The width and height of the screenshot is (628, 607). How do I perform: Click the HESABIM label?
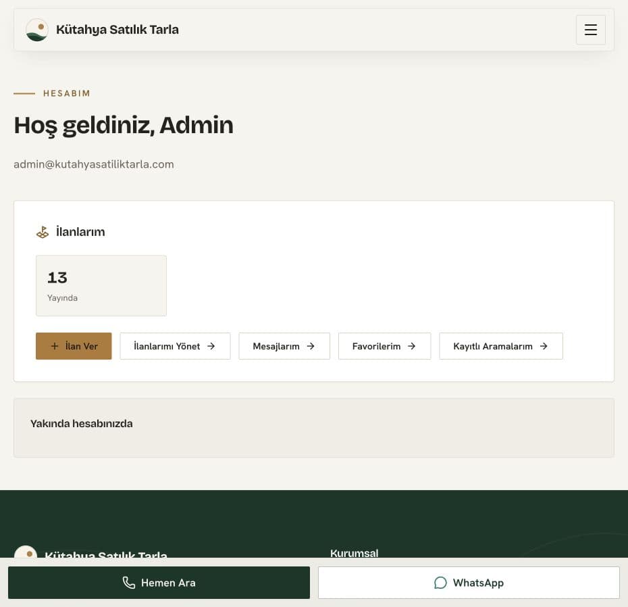click(66, 93)
